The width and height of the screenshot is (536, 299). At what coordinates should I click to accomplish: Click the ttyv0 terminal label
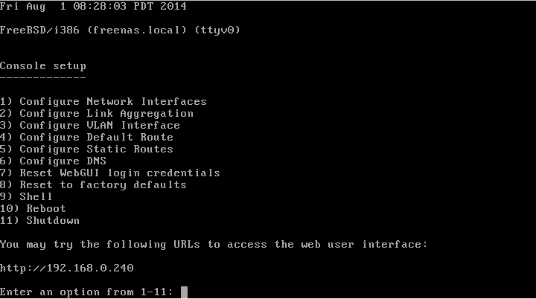click(217, 30)
